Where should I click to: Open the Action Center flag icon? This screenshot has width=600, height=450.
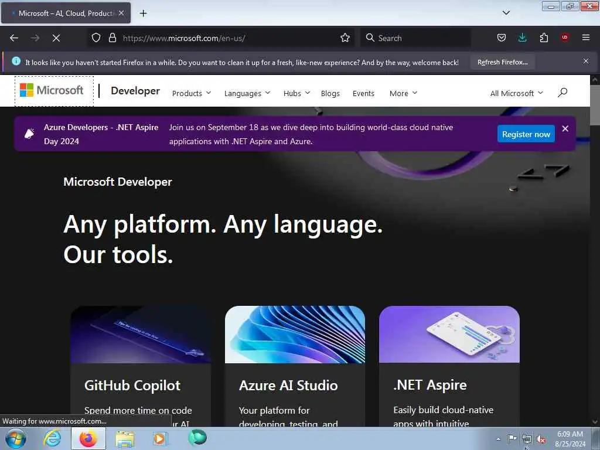pos(512,439)
